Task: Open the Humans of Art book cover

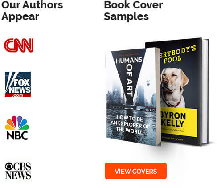Action: point(132,97)
